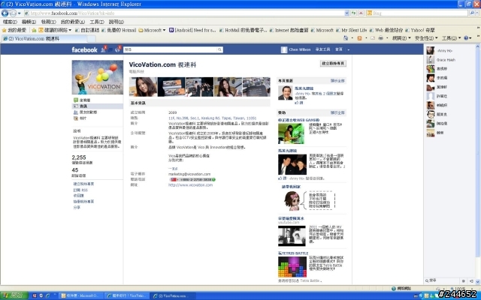Image resolution: width=481 pixels, height=300 pixels.
Task: Open the Yahoo! 奇摩 bookmark
Action: tap(420, 30)
